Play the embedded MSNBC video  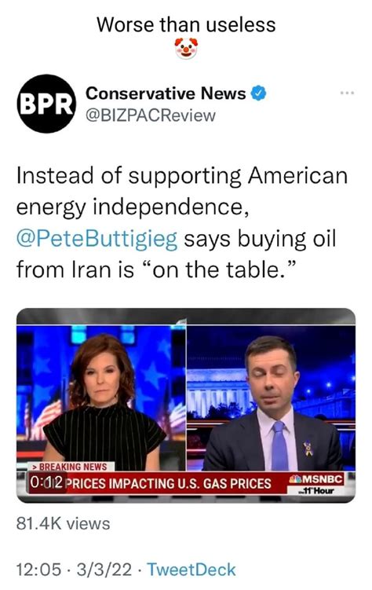186,405
